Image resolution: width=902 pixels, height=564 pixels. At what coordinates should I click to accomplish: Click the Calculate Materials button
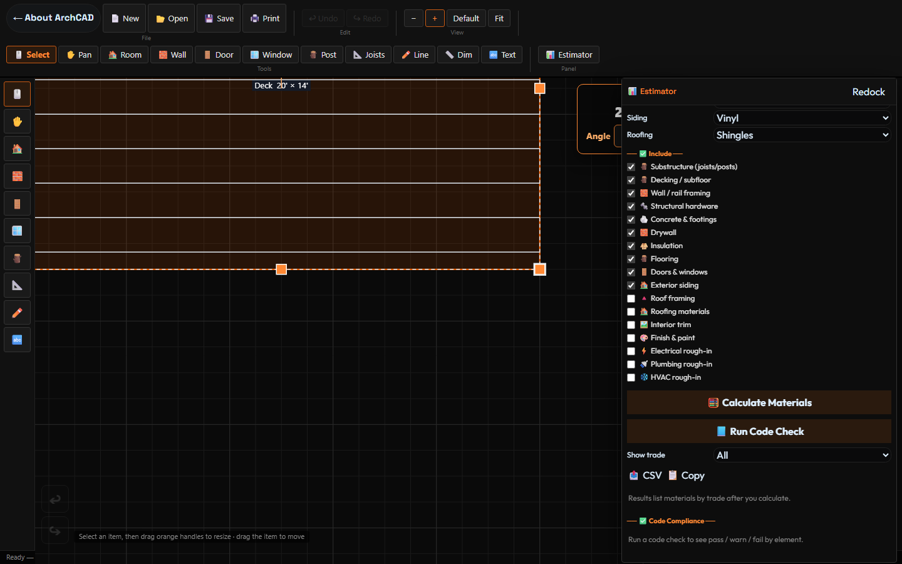coord(759,402)
